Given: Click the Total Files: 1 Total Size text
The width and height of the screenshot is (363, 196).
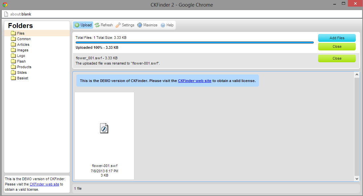Looking at the screenshot, I should coord(101,38).
